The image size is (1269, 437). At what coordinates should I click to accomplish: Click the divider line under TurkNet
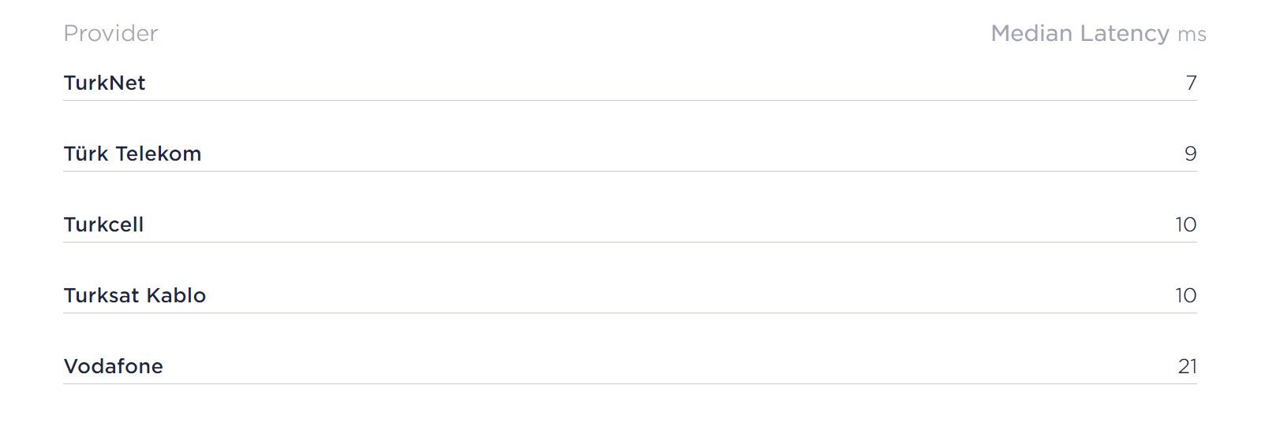click(x=630, y=100)
